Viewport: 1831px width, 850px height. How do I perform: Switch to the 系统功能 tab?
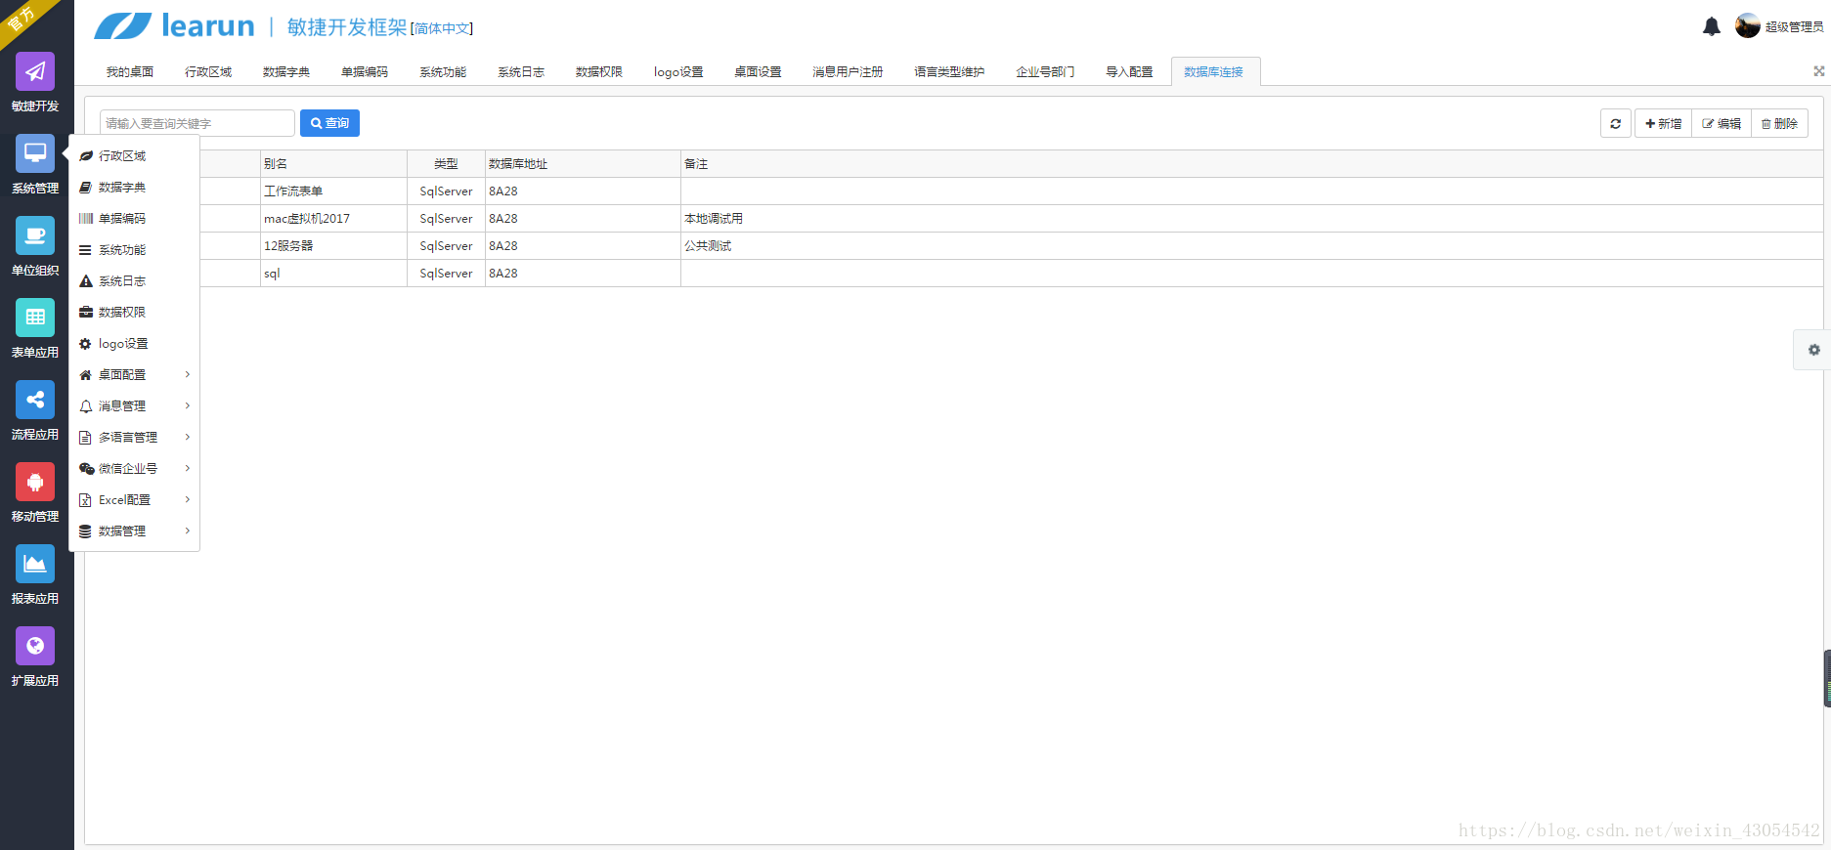point(443,71)
